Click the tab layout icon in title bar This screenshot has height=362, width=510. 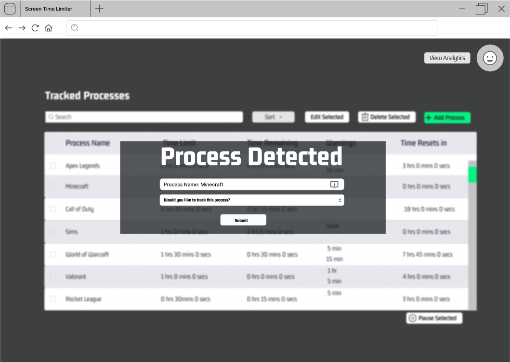[x=10, y=9]
